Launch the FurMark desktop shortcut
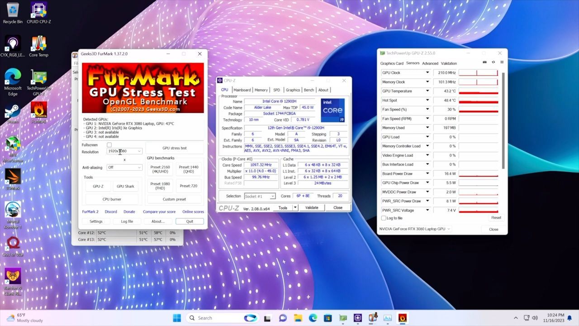The width and height of the screenshot is (579, 326). pos(39,113)
